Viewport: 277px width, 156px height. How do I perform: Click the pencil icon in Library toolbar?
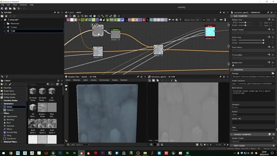(x=10, y=84)
